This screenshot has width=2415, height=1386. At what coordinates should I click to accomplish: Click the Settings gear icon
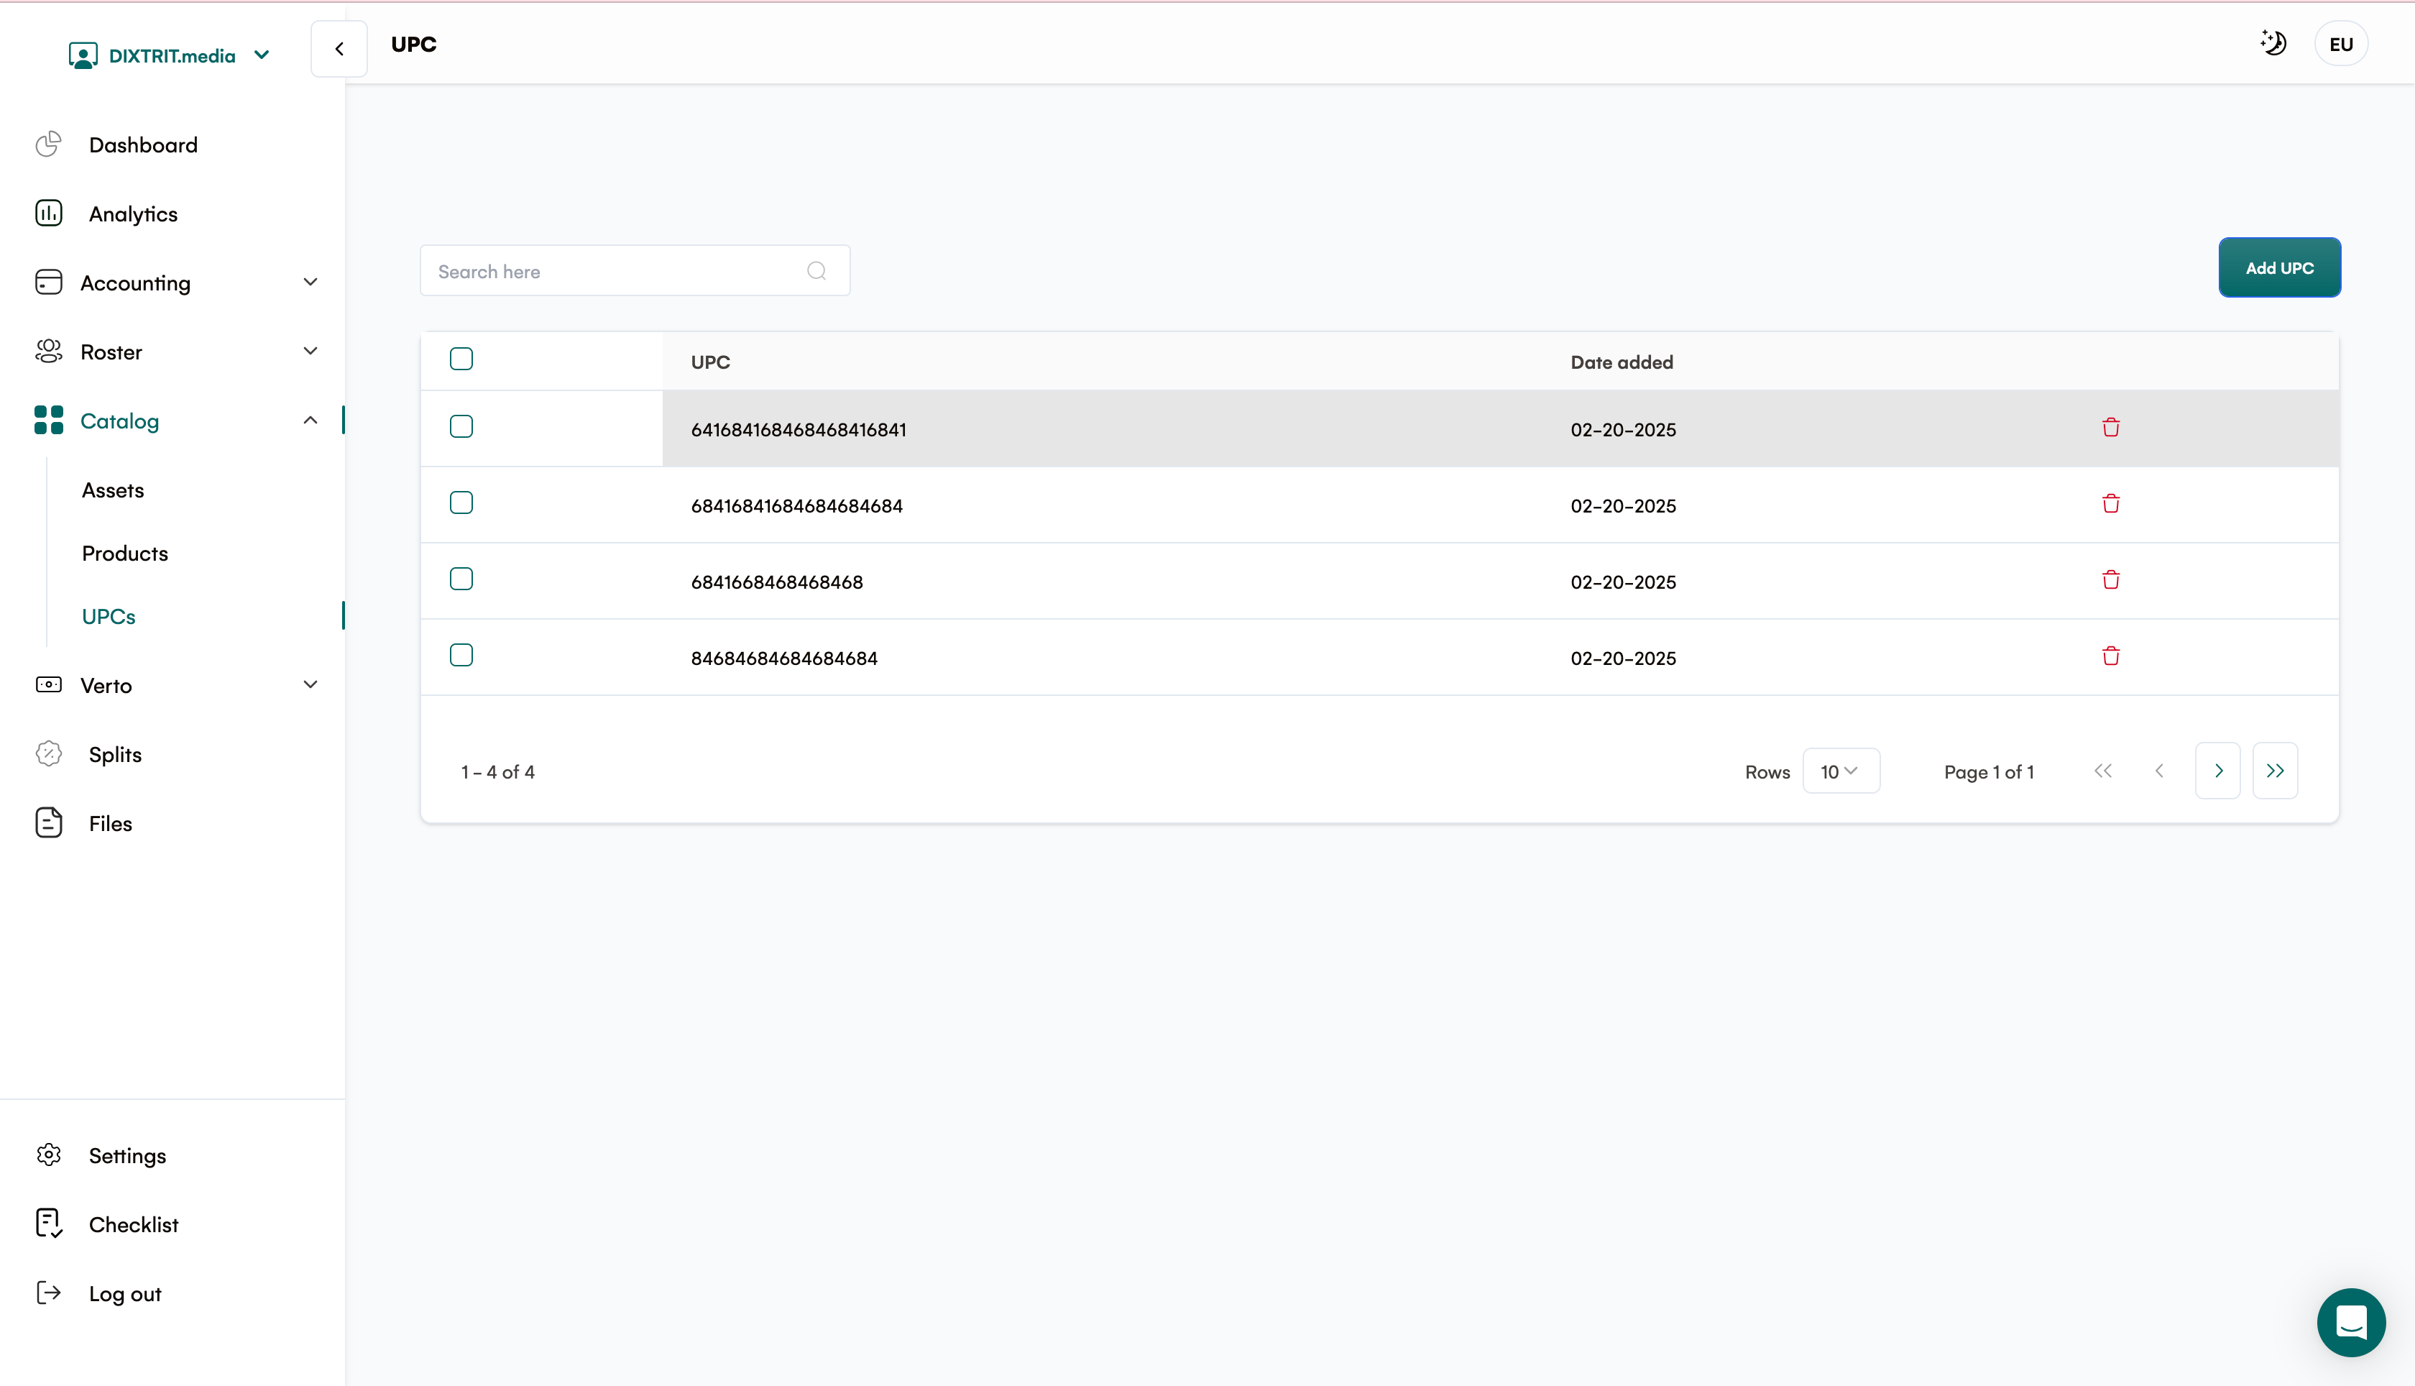coord(49,1155)
